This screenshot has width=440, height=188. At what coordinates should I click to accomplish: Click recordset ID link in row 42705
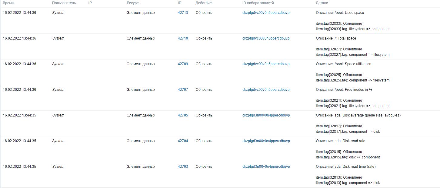pyautogui.click(x=266, y=115)
